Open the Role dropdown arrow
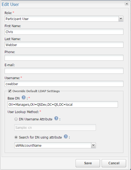 click(121, 19)
